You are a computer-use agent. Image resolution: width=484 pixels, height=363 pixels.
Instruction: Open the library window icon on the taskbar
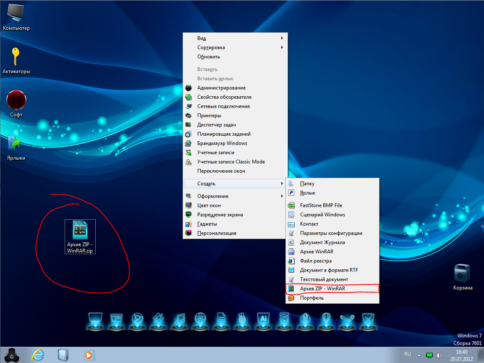coord(63,355)
